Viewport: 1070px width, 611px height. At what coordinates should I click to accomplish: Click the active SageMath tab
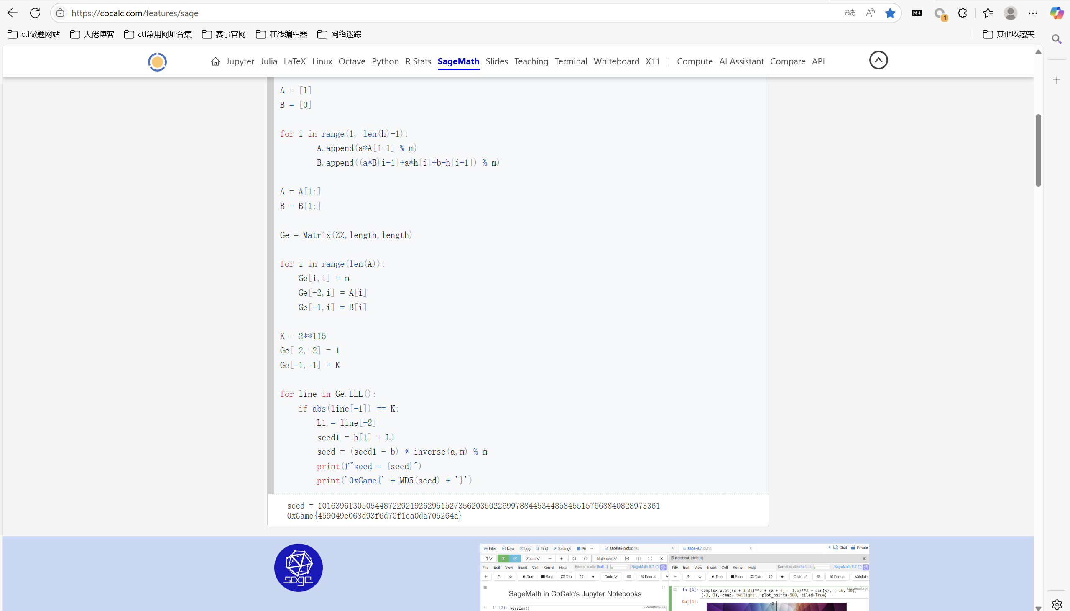coord(458,61)
